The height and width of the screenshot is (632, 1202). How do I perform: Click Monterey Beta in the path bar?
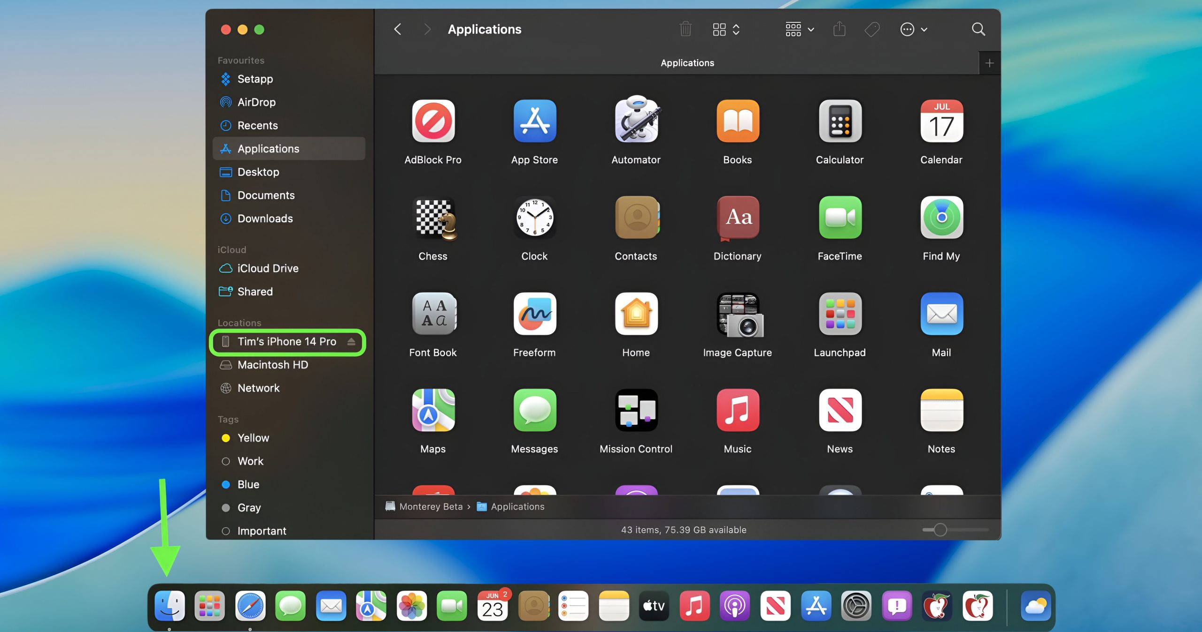click(x=424, y=506)
